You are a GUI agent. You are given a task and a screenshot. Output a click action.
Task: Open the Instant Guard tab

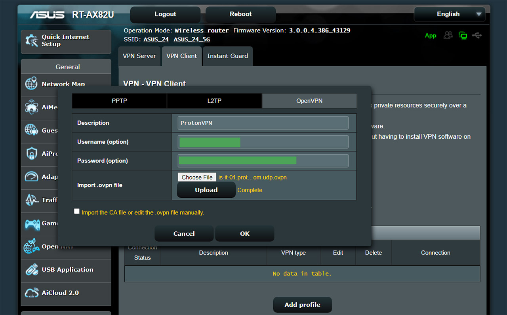point(228,56)
